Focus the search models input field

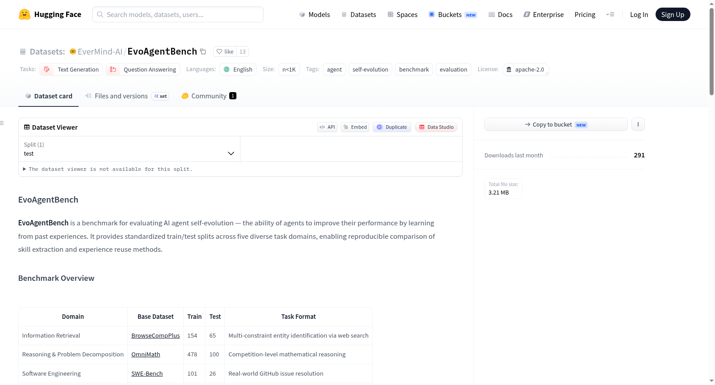[x=178, y=14]
